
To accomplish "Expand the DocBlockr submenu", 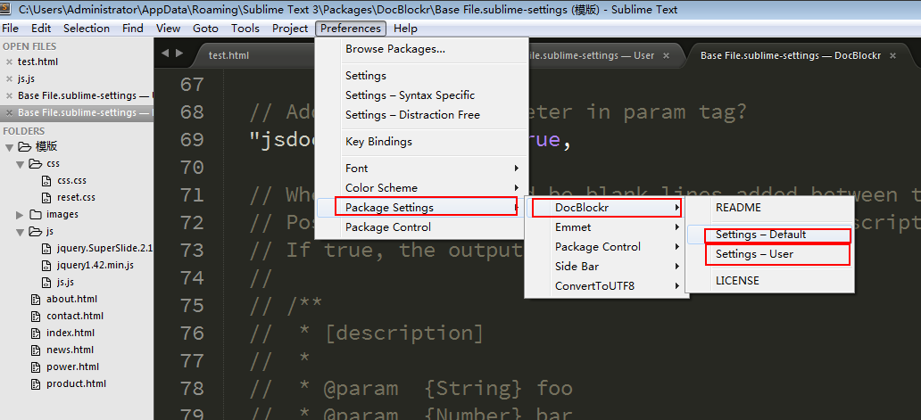I will coord(607,208).
